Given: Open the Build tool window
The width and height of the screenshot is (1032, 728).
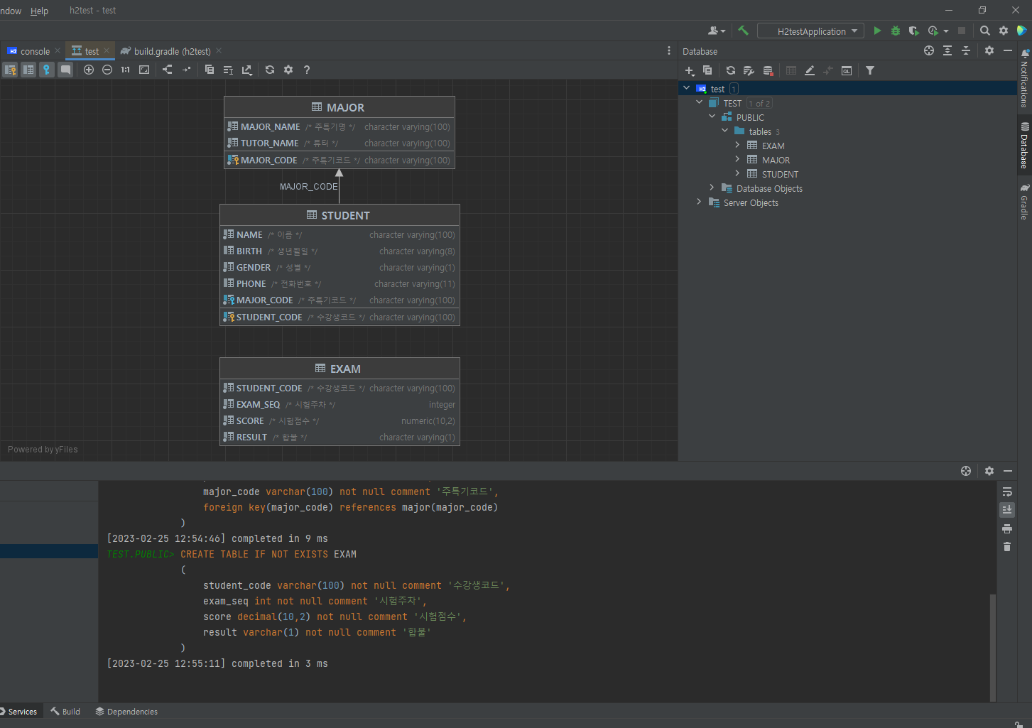Looking at the screenshot, I should pos(65,712).
